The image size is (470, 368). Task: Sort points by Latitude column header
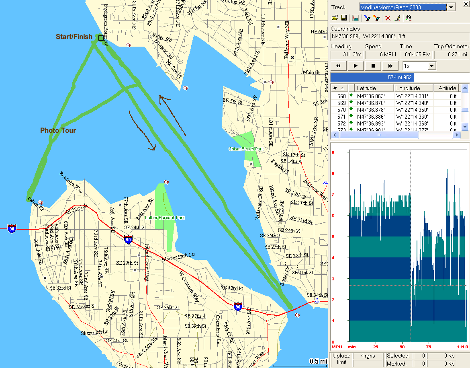coord(374,88)
